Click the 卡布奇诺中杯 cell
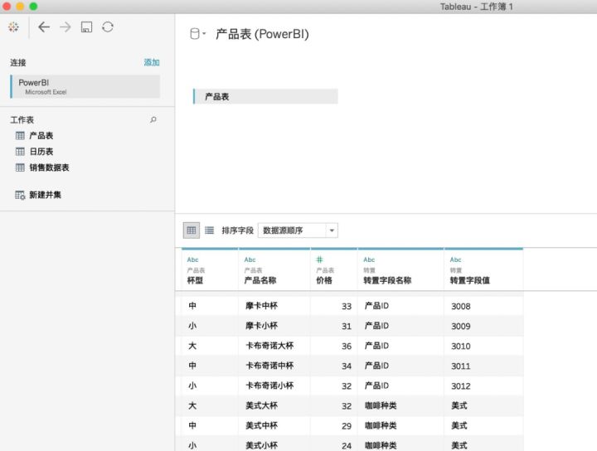Image resolution: width=597 pixels, height=451 pixels. click(x=274, y=366)
